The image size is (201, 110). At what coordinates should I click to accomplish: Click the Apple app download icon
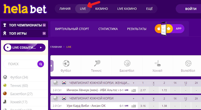click(159, 29)
